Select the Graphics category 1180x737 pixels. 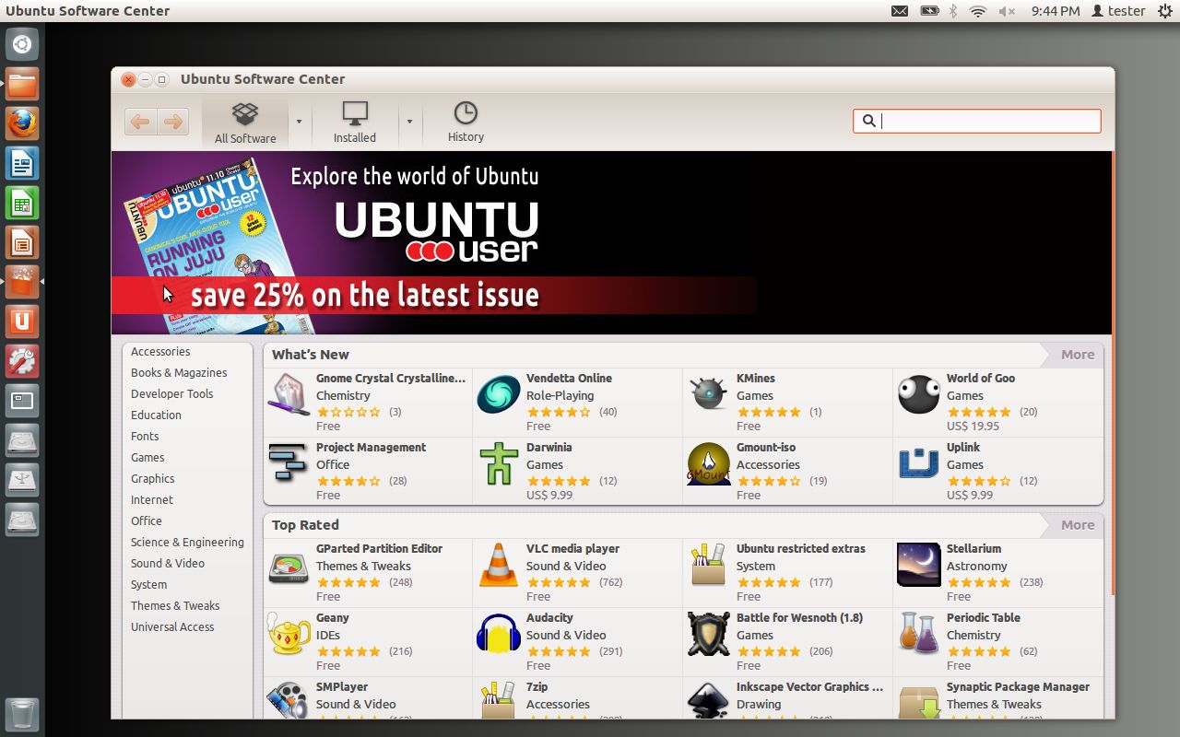coord(152,479)
